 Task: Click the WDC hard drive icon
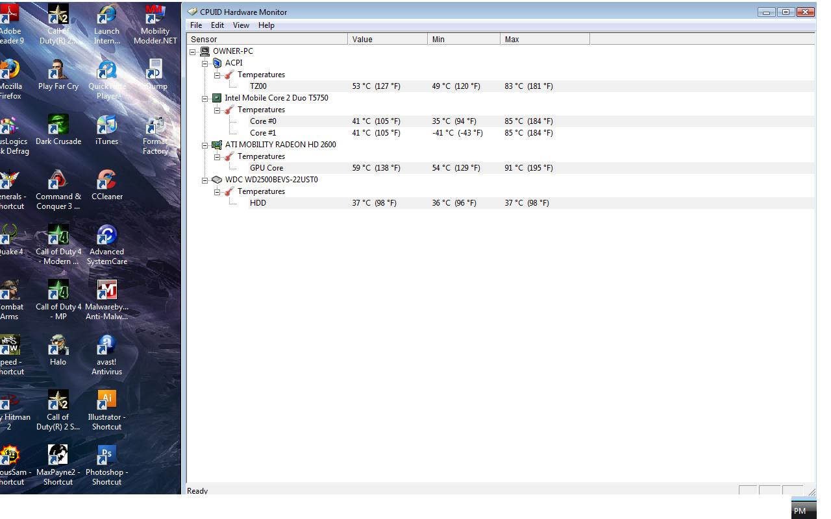pyautogui.click(x=217, y=180)
